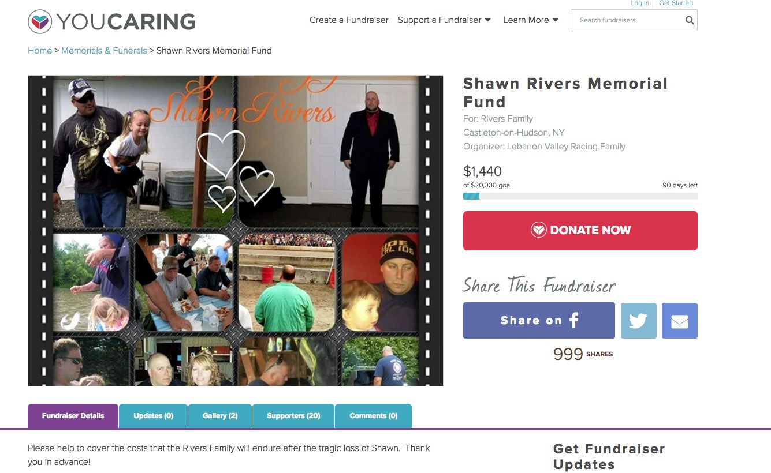The image size is (771, 473).
Task: Click the donation goal progress bar
Action: pos(580,196)
